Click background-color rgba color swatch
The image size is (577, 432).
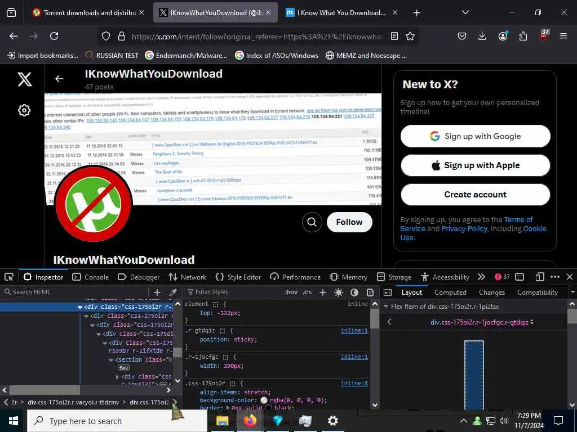tap(264, 400)
